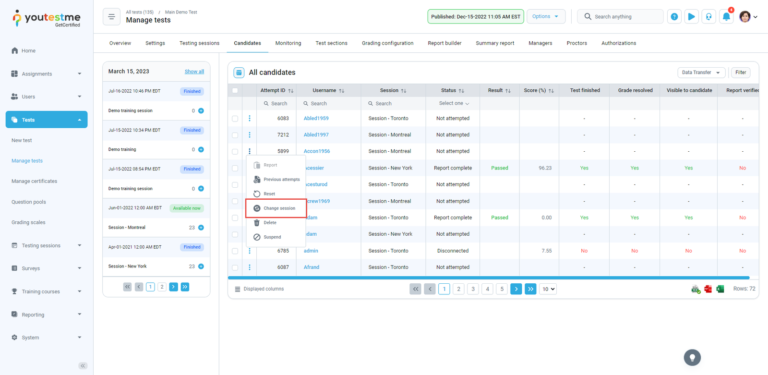Select the checkbox for Abled1959 row
Viewport: 768px width, 375px height.
tap(235, 119)
